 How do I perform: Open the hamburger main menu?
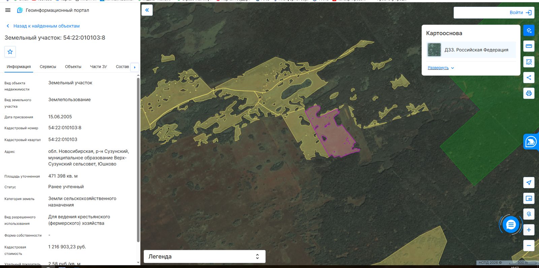(x=8, y=10)
